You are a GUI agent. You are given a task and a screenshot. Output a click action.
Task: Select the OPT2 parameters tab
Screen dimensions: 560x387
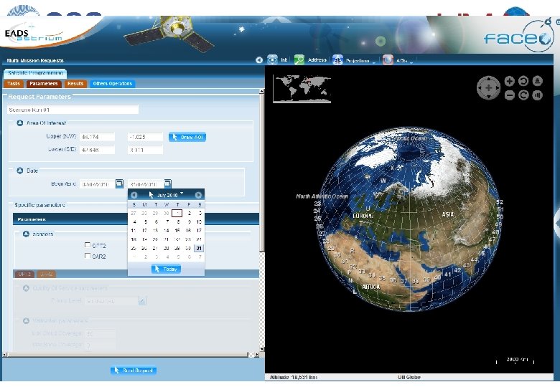(x=24, y=274)
